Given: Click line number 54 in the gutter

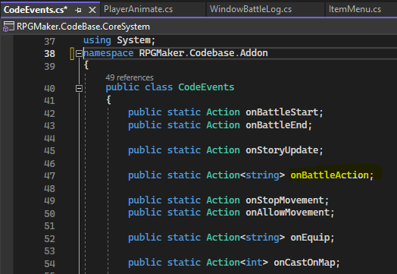Looking at the screenshot, I should (x=50, y=264).
